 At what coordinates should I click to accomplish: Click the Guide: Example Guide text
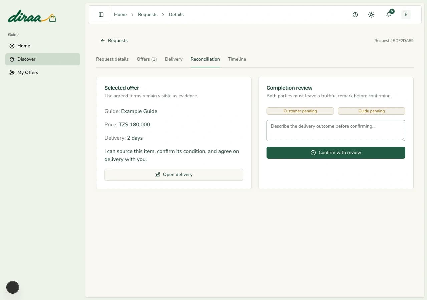pos(131,111)
